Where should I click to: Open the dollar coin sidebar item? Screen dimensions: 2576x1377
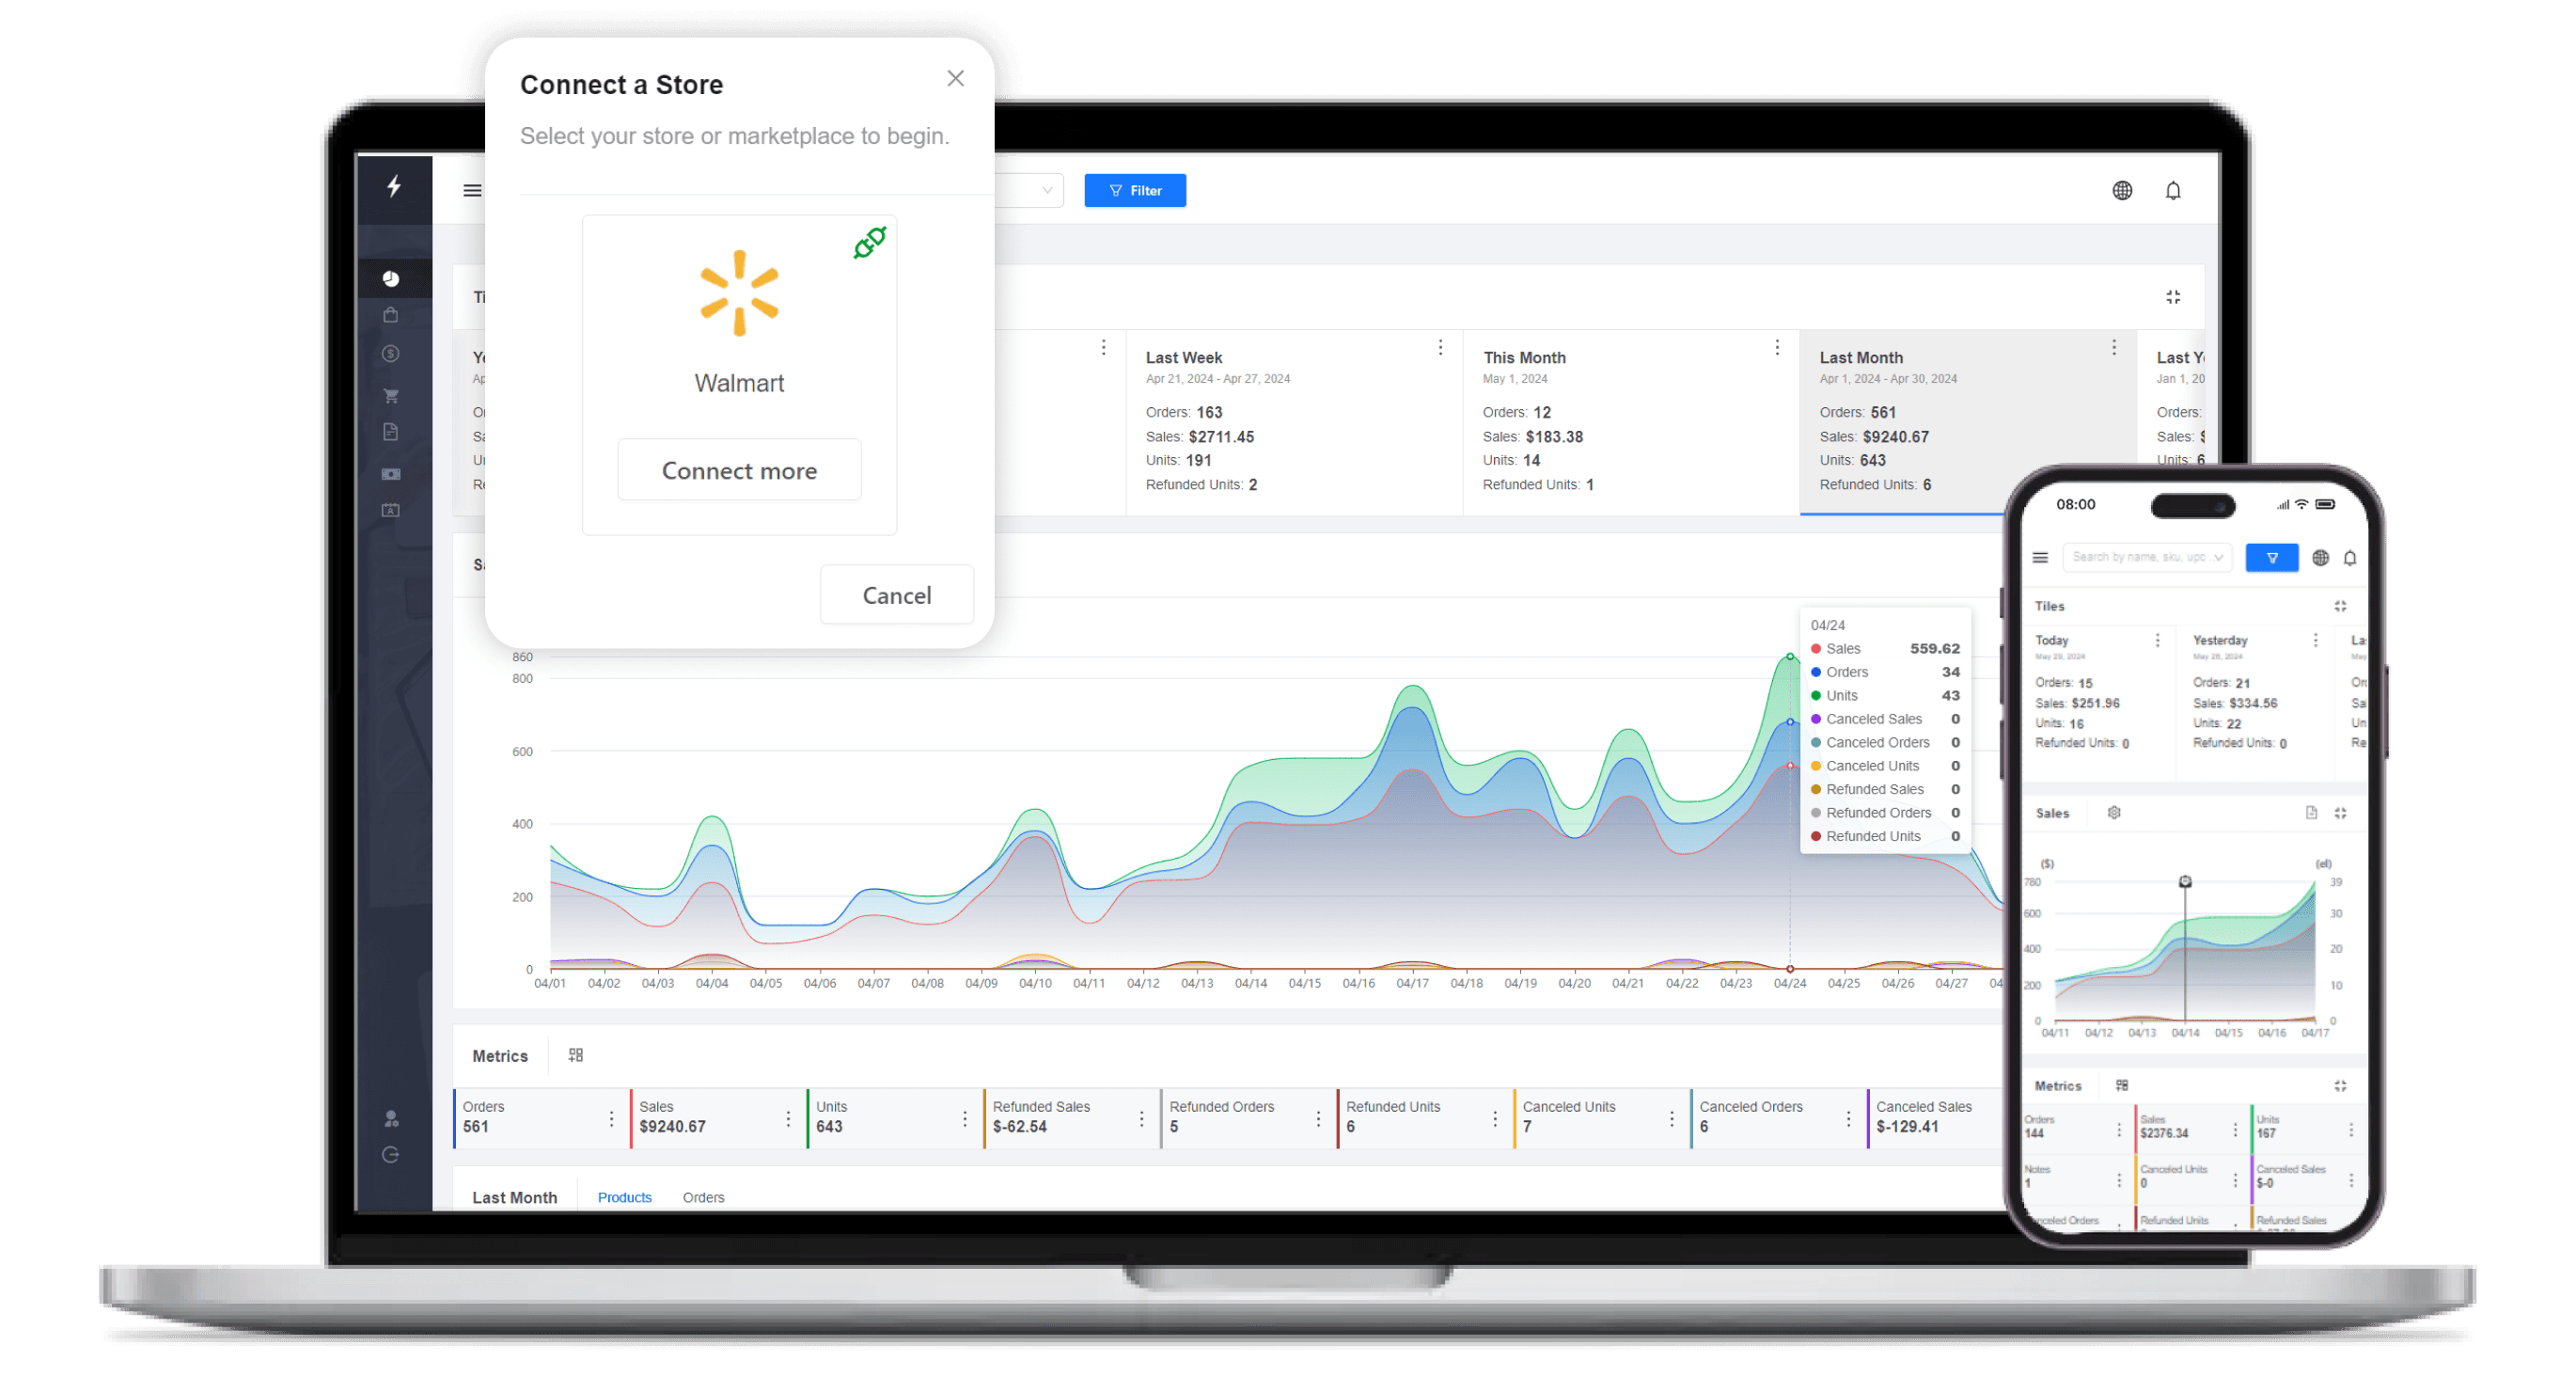391,354
